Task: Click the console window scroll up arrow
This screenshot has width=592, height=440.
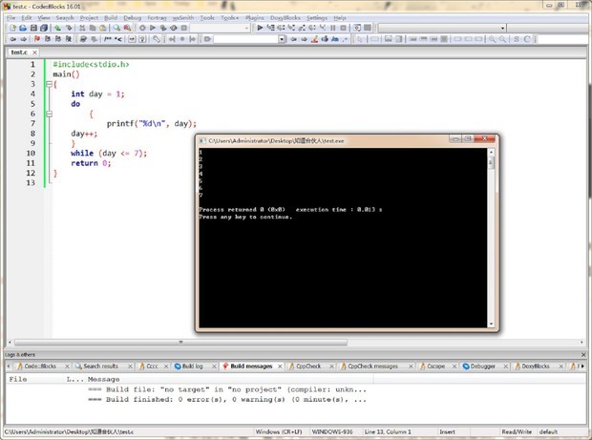Action: tap(491, 152)
